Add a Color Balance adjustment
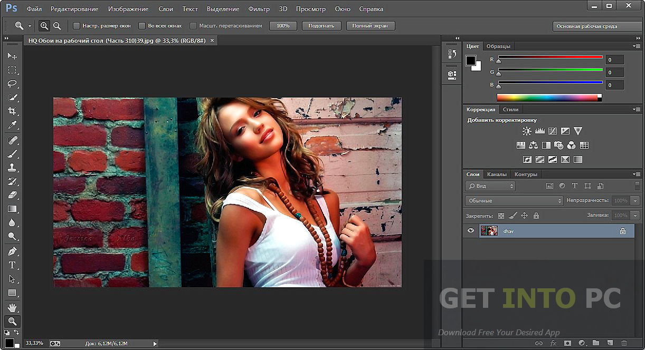This screenshot has height=350, width=645. tap(533, 145)
